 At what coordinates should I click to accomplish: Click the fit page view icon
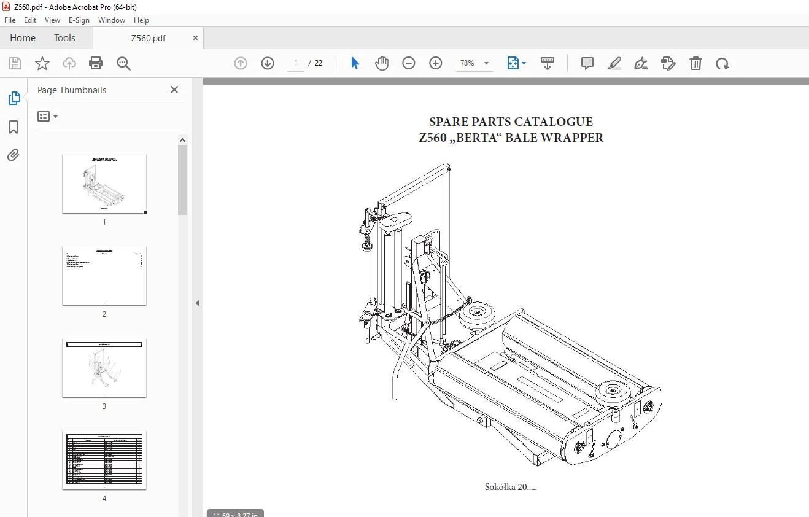(x=513, y=63)
